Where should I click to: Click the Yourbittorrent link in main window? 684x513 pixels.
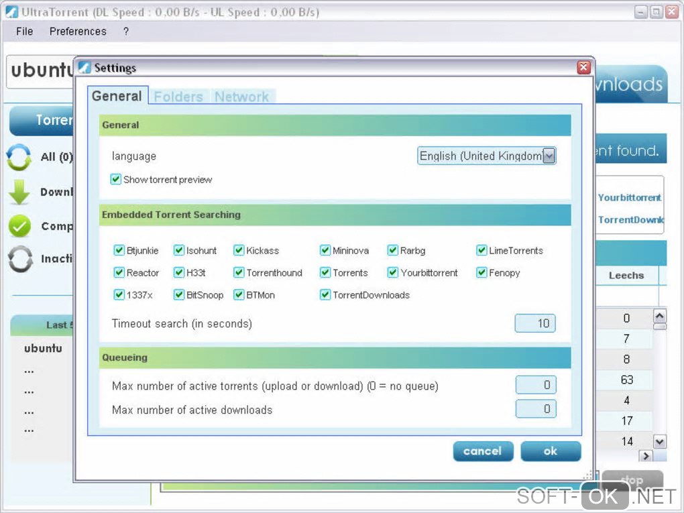coord(630,198)
